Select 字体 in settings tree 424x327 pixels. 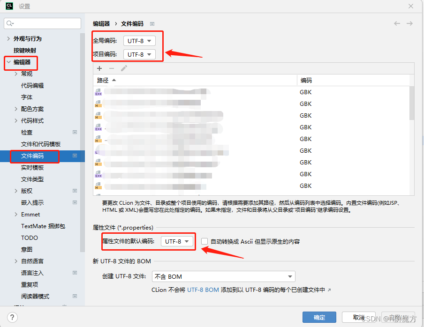[x=27, y=97]
